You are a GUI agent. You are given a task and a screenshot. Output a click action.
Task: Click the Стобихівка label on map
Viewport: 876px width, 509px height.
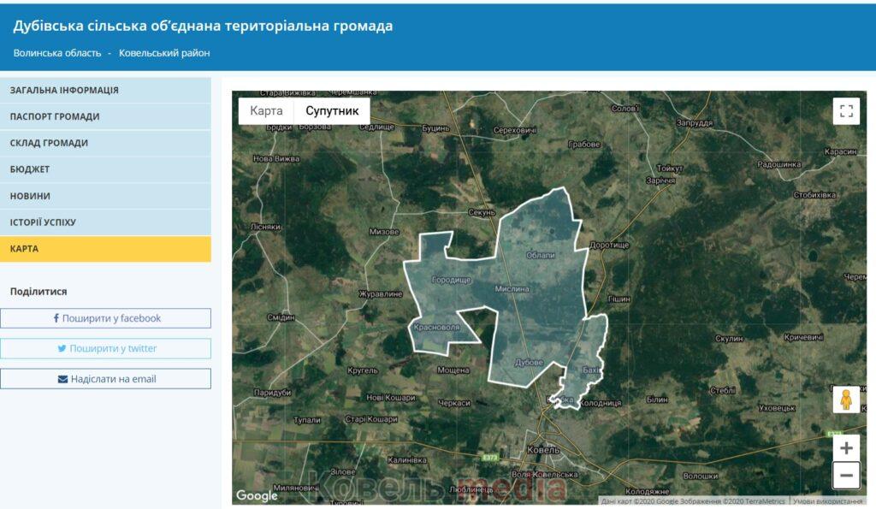coord(814,194)
